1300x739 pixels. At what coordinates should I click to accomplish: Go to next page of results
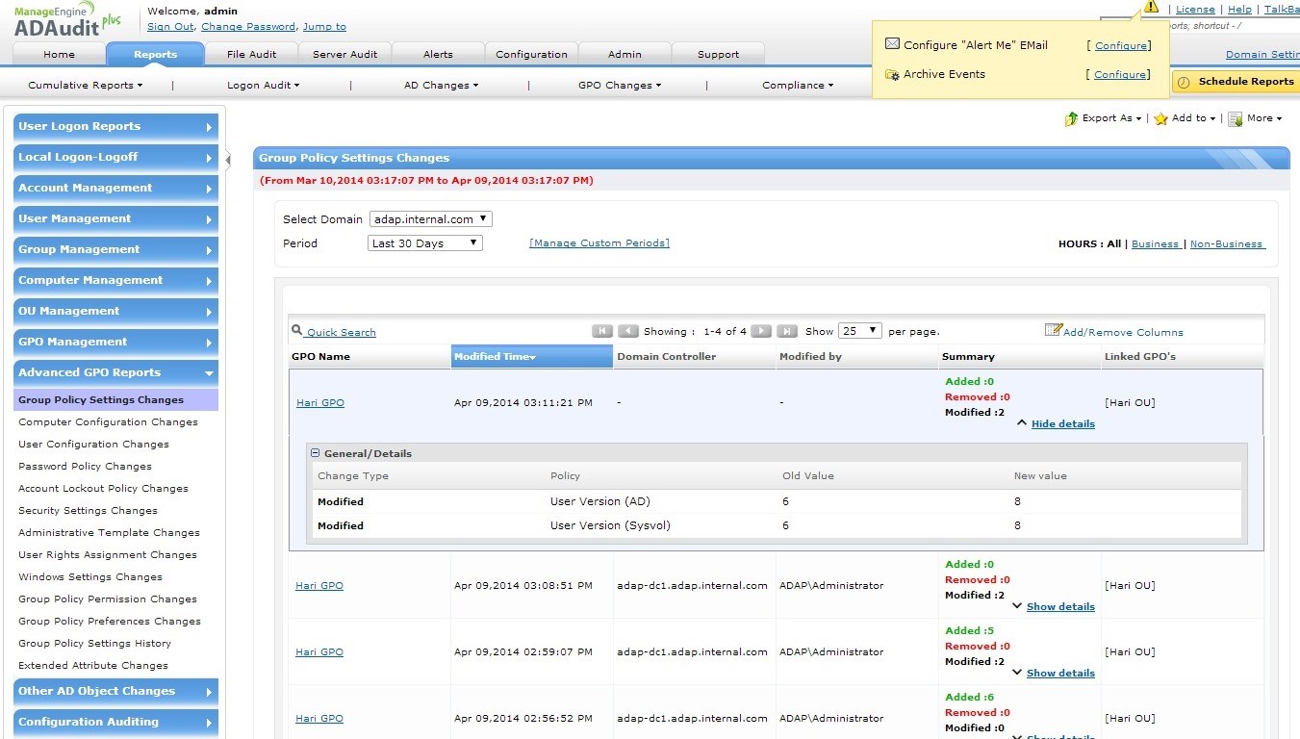click(761, 331)
